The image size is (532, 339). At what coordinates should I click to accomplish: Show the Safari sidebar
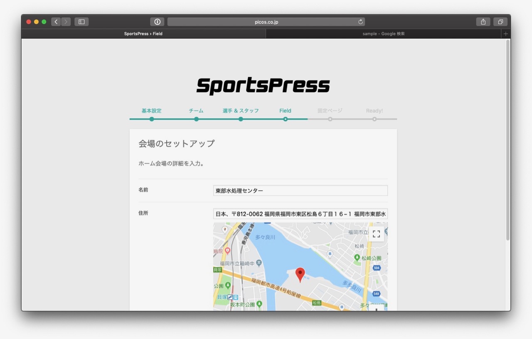point(81,22)
